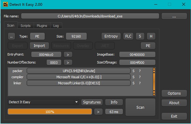191x124 pixels.
Task: Minimize the Detect It Easy window
Action: [156, 5]
